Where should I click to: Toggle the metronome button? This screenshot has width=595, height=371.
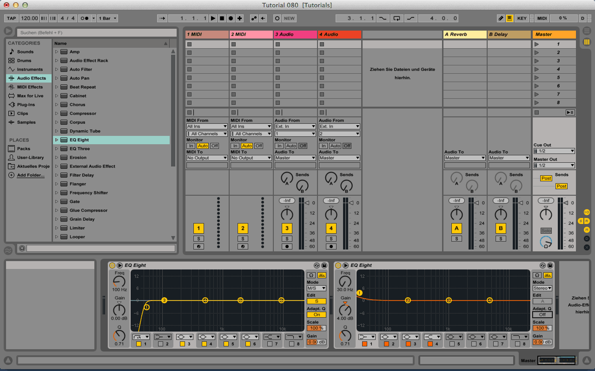(x=85, y=19)
